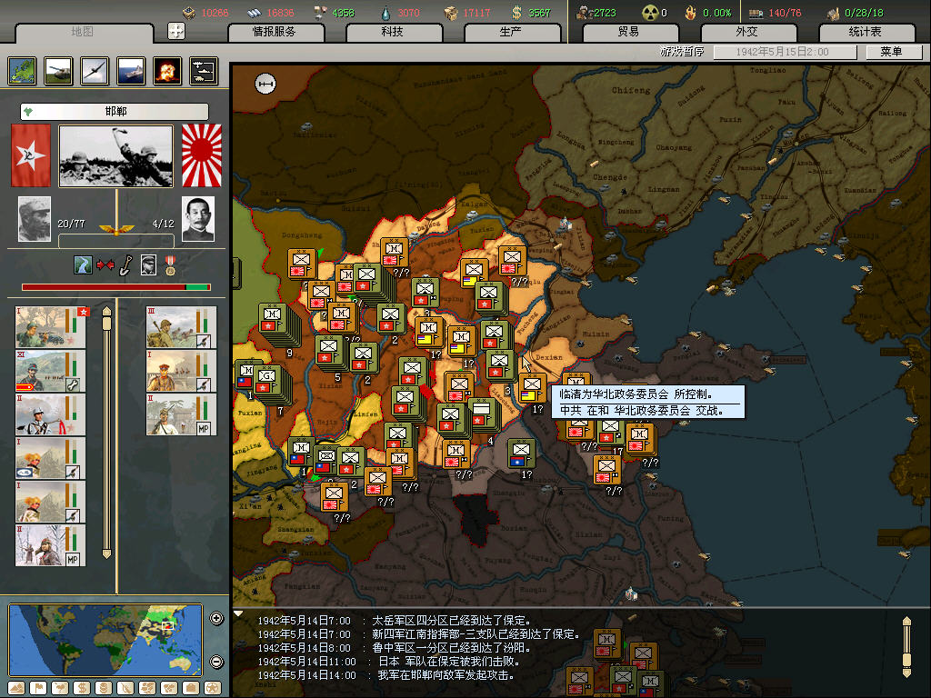Toggle supply map mode (coin stack icon)
Screen dimensions: 931x698
104,688
